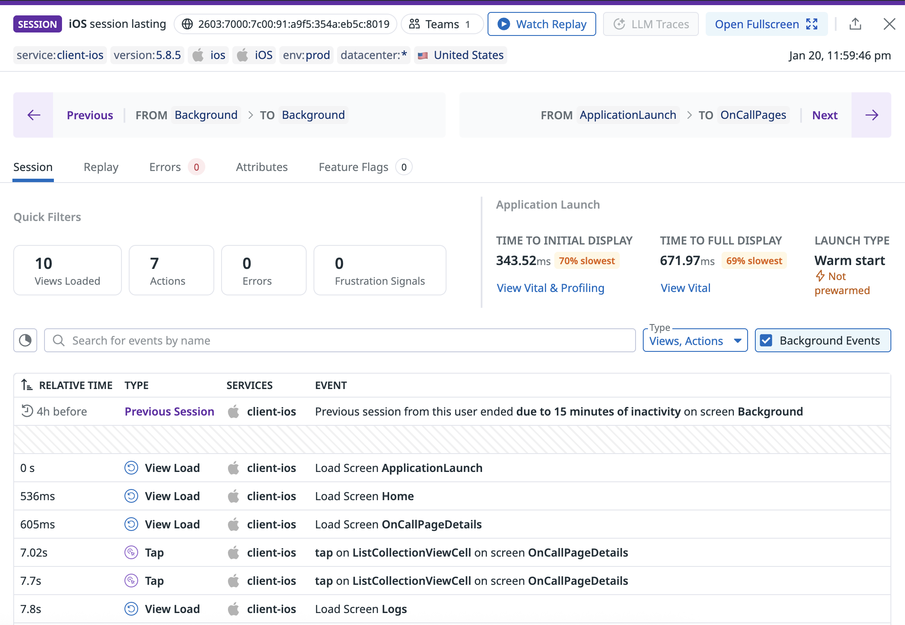The width and height of the screenshot is (905, 625).
Task: Click the Search for events by name field
Action: point(340,340)
